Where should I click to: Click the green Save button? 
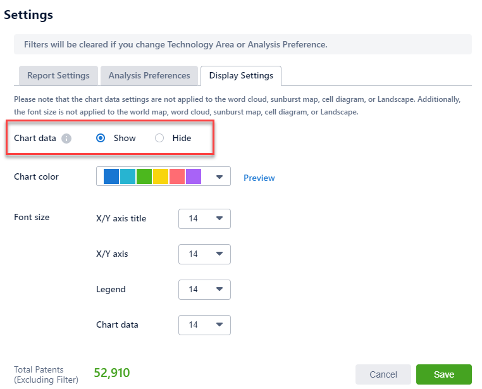(443, 374)
